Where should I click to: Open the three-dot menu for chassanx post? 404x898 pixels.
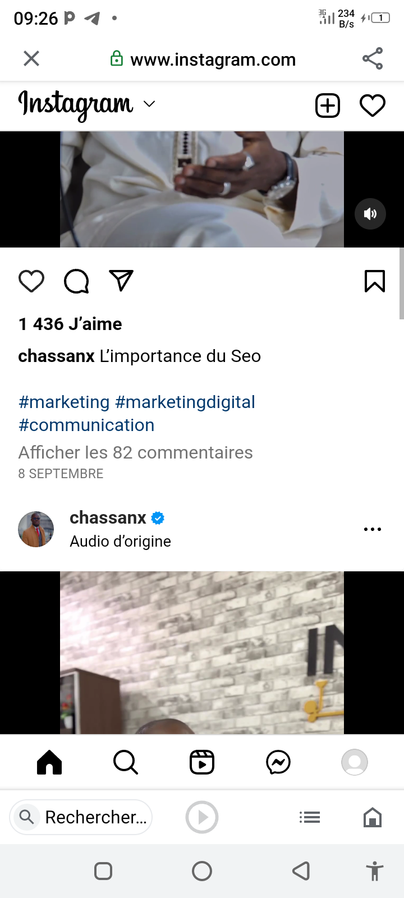click(x=373, y=529)
